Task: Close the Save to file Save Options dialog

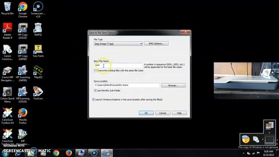Action: [x=185, y=32]
